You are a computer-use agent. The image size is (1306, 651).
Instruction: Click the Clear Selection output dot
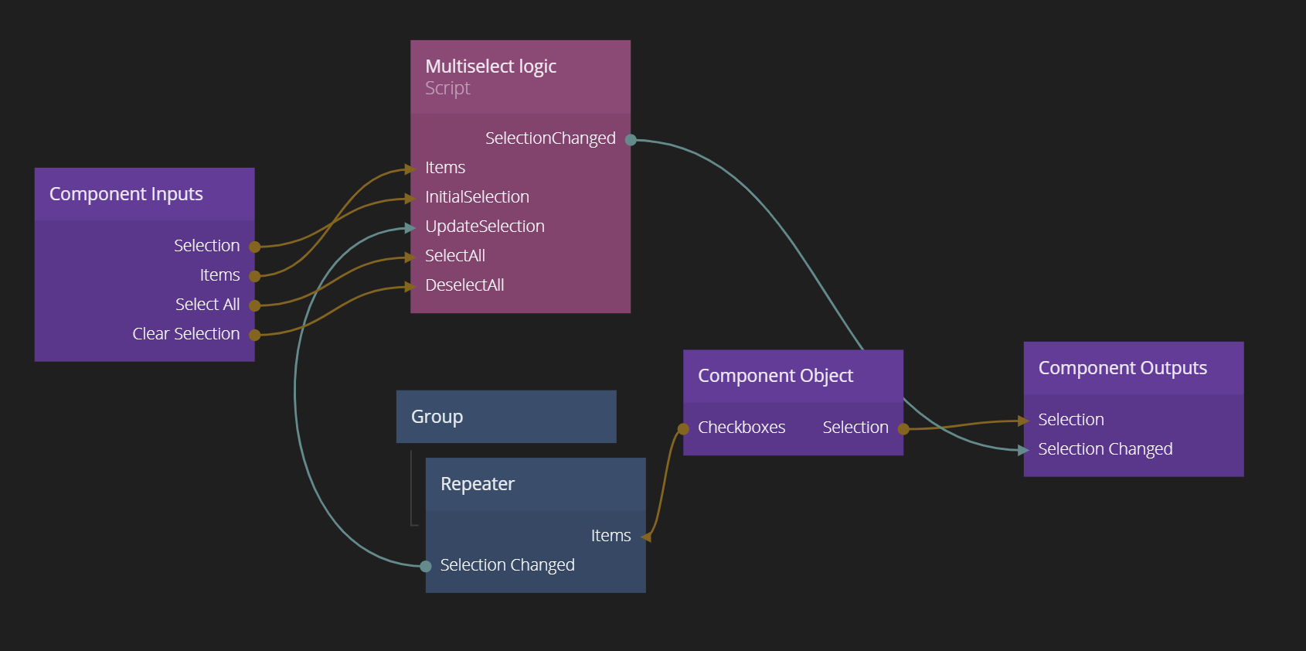254,335
